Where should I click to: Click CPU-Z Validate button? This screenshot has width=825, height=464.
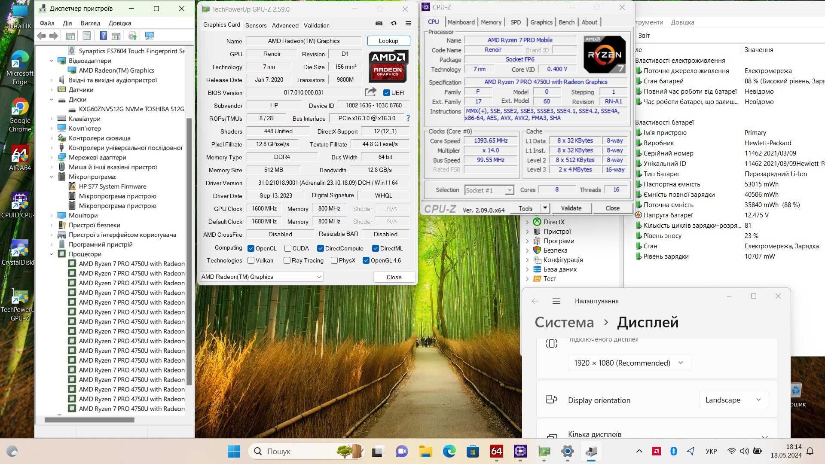coord(571,208)
